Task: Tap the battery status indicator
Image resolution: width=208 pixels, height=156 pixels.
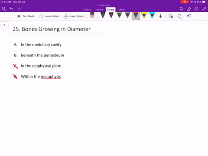Action: pyautogui.click(x=205, y=2)
